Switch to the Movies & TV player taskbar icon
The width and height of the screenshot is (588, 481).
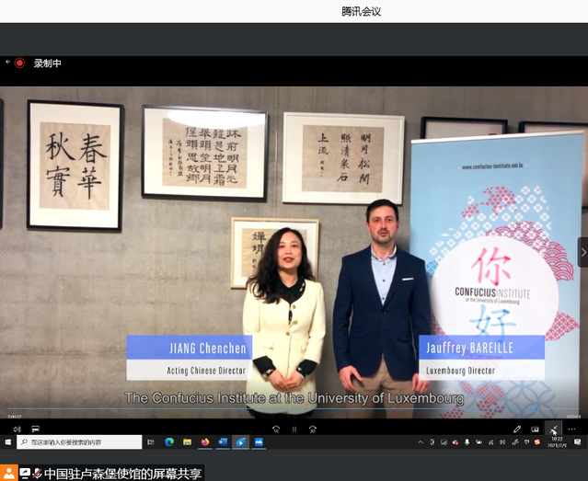coord(241,442)
